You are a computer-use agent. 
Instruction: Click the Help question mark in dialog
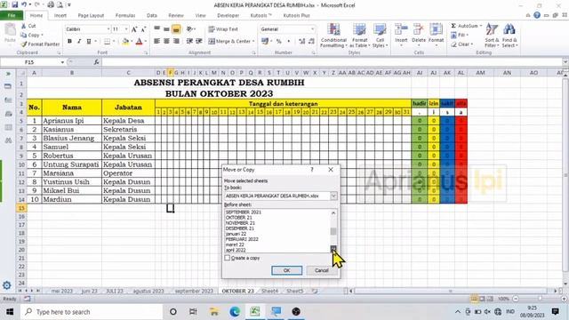click(312, 170)
